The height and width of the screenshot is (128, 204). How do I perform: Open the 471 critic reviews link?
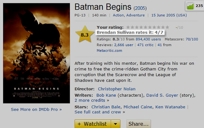[x=145, y=45]
